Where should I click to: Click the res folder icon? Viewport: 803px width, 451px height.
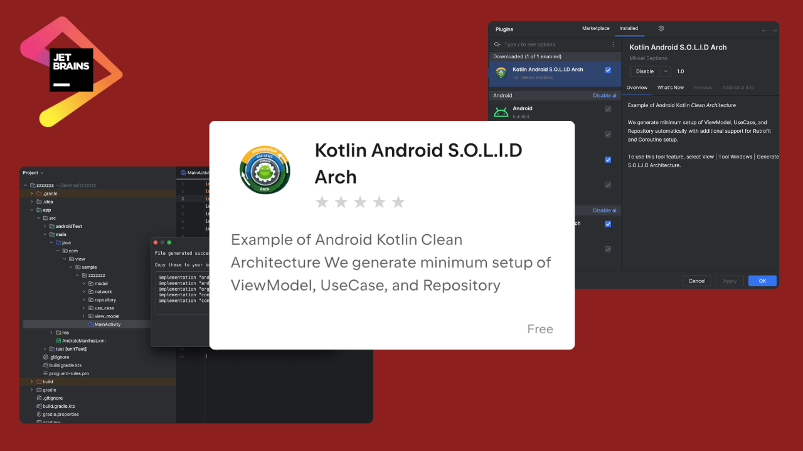pos(58,333)
